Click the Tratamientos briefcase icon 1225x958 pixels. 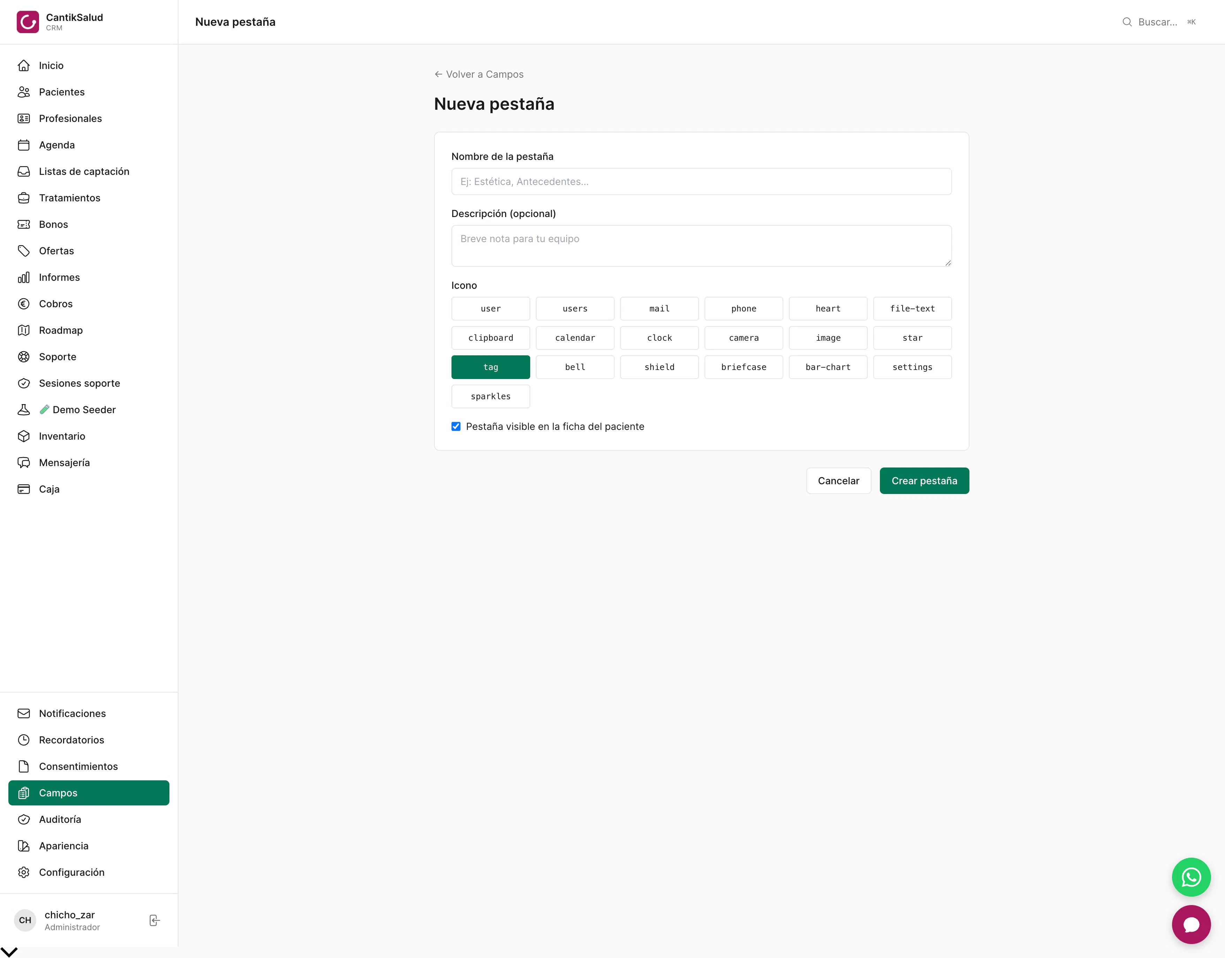coord(24,198)
